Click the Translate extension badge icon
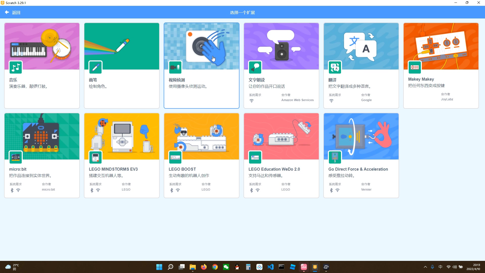Screen dimensions: 485x273 click(x=335, y=67)
